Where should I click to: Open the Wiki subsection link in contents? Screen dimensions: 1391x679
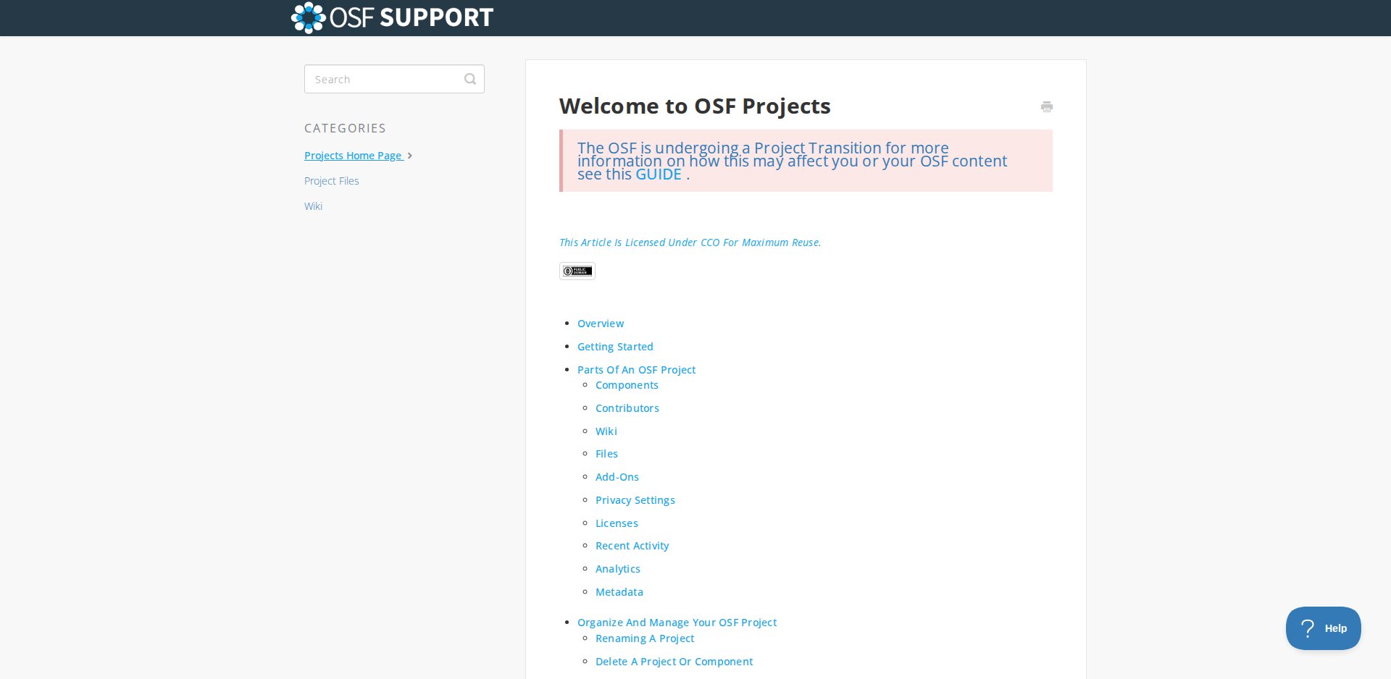[606, 431]
